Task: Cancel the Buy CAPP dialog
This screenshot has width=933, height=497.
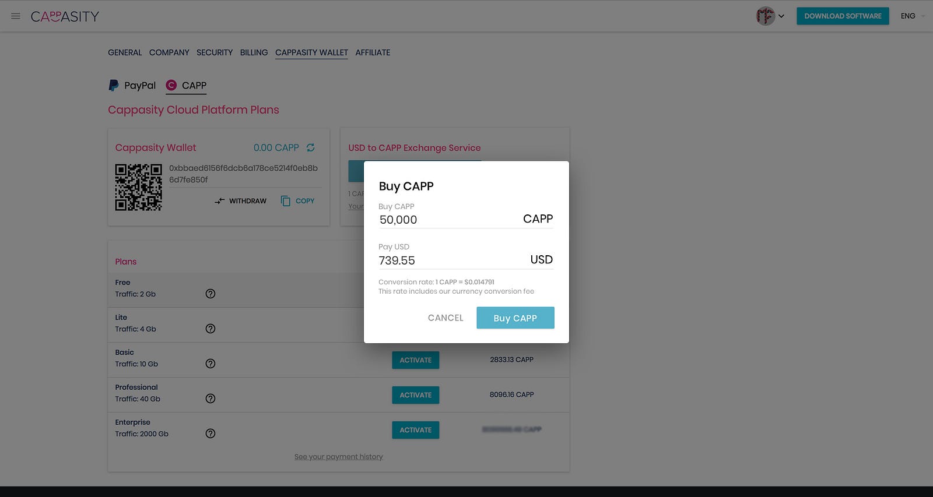Action: tap(446, 318)
